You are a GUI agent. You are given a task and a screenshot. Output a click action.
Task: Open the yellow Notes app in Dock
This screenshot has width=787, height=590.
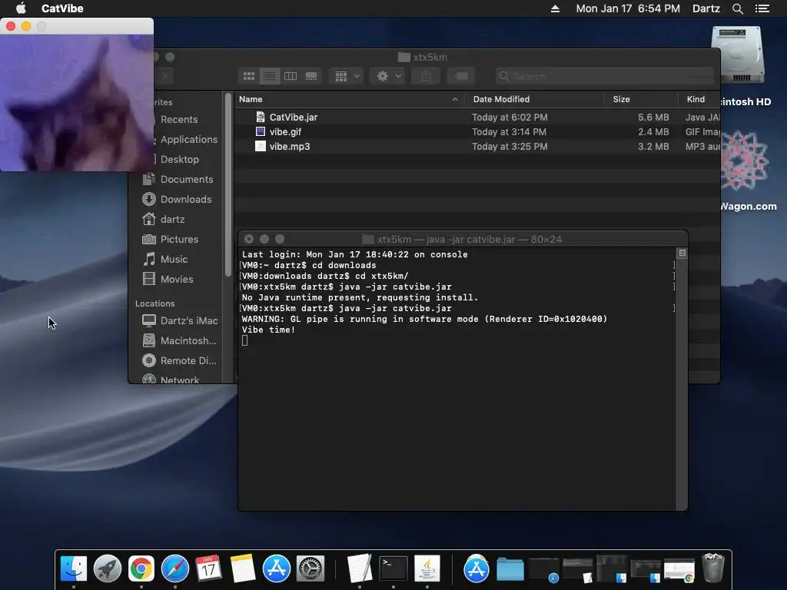click(242, 568)
